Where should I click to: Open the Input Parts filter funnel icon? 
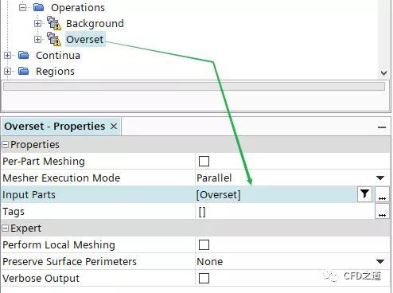364,194
